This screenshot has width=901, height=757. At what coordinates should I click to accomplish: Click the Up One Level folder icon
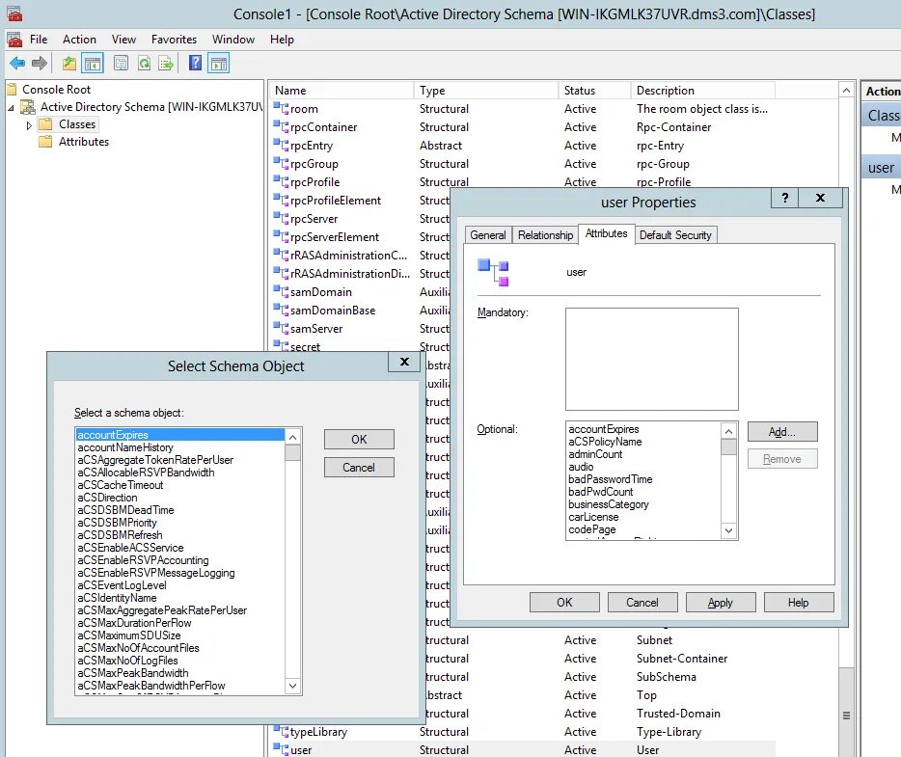(68, 64)
